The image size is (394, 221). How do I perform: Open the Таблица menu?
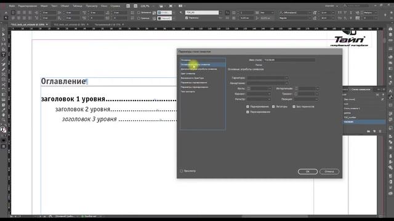coord(78,6)
